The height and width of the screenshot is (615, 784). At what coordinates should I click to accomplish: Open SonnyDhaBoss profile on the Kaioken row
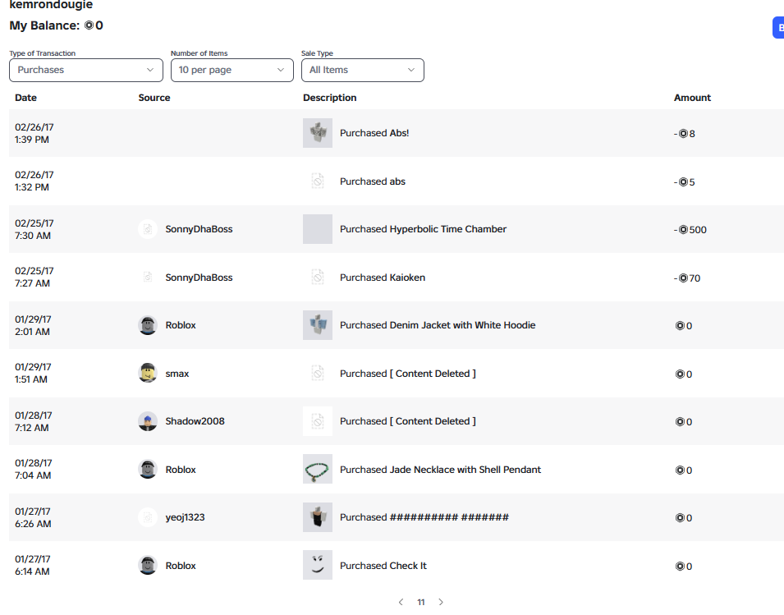pyautogui.click(x=199, y=278)
